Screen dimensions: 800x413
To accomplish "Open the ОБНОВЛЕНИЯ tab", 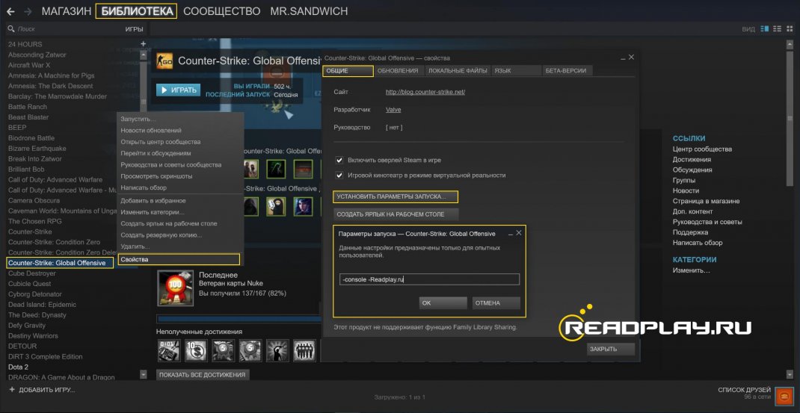I will coord(399,71).
